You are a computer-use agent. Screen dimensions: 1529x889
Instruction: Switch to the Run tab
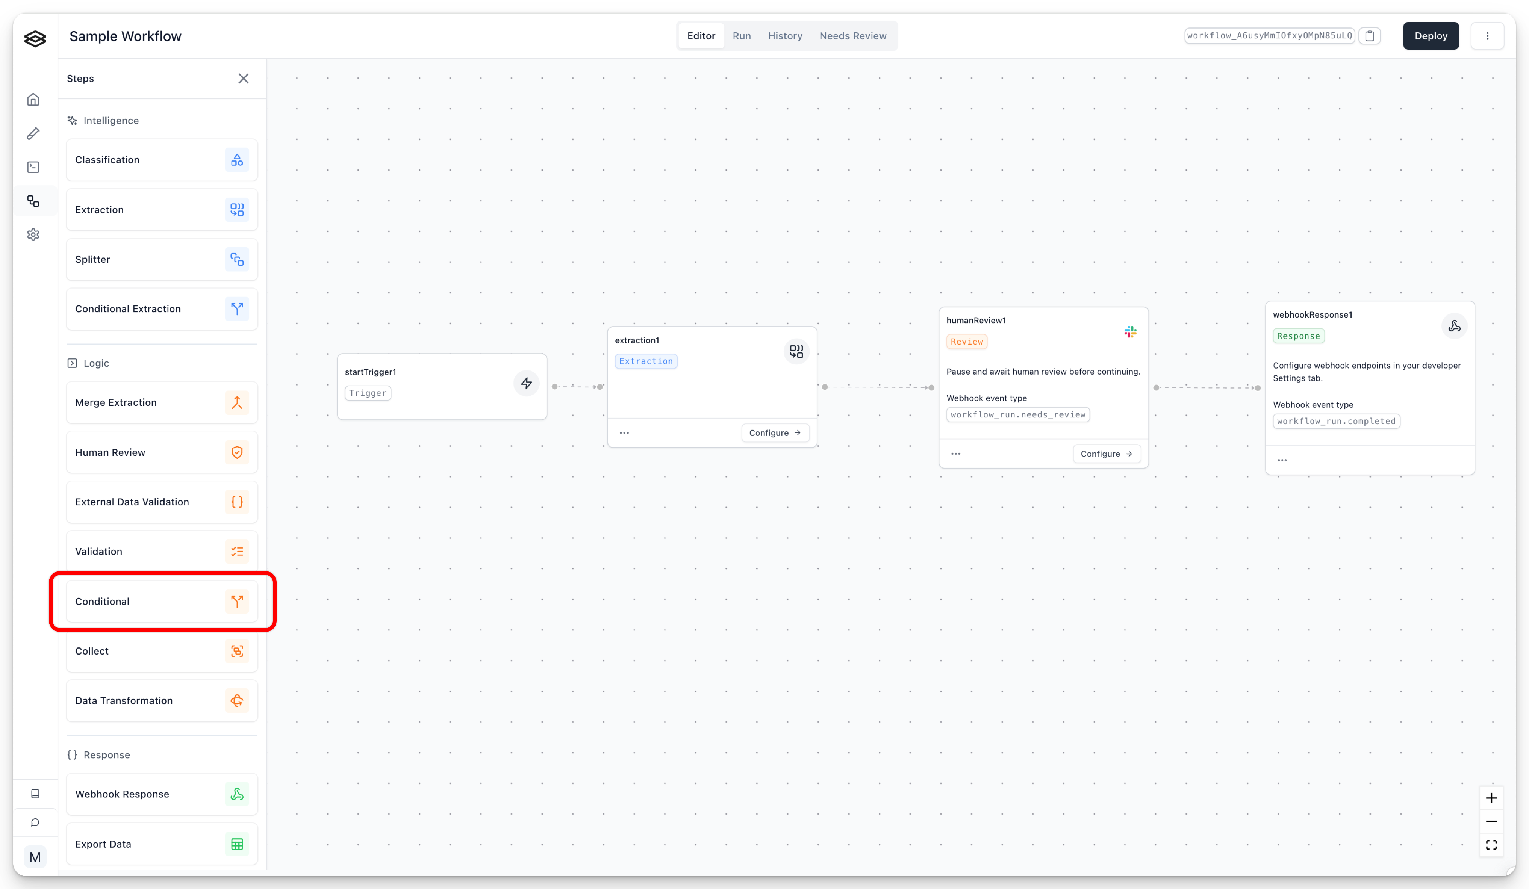[742, 36]
